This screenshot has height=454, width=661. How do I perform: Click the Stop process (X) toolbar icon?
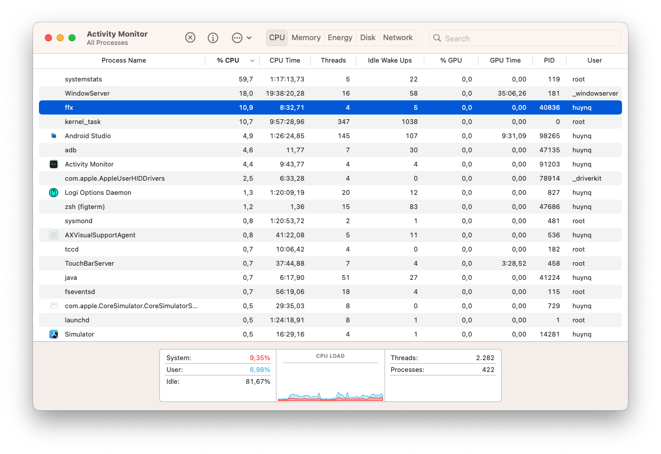pos(190,37)
